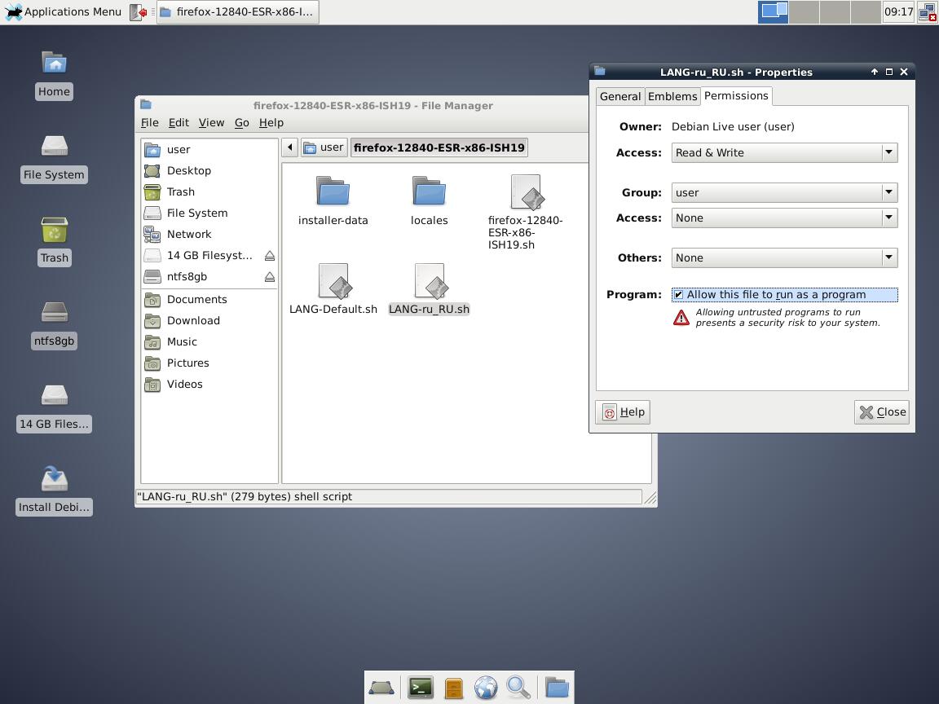Image resolution: width=939 pixels, height=704 pixels.
Task: Expand the owner Access dropdown
Action: pos(784,153)
